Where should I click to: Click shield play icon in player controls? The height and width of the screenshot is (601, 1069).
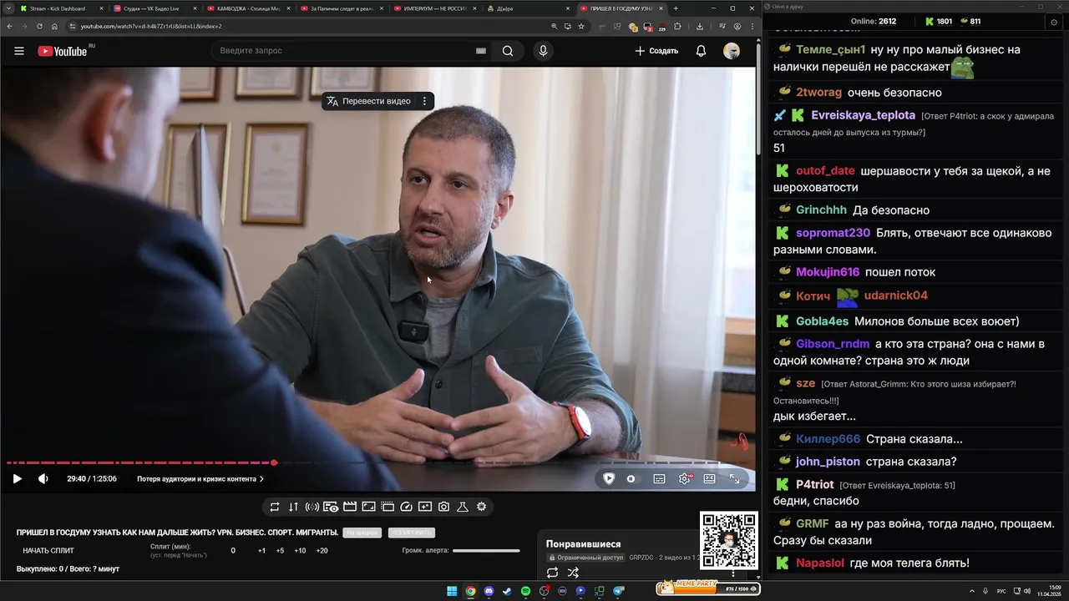click(x=609, y=479)
